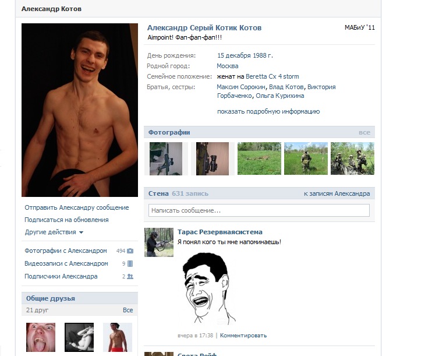The height and width of the screenshot is (356, 446).
Task: Click 'Отправить Александру сообщение' link
Action: click(x=77, y=207)
